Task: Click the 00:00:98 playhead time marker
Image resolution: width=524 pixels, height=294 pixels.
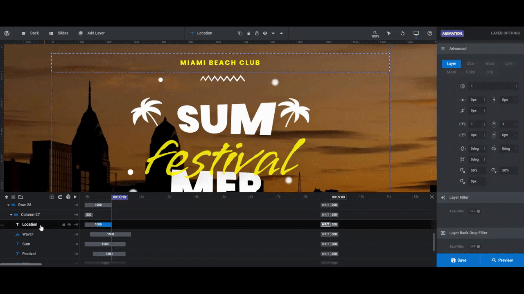Action: click(x=120, y=197)
